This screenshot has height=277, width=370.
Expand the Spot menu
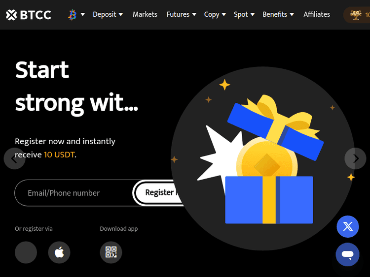[244, 15]
